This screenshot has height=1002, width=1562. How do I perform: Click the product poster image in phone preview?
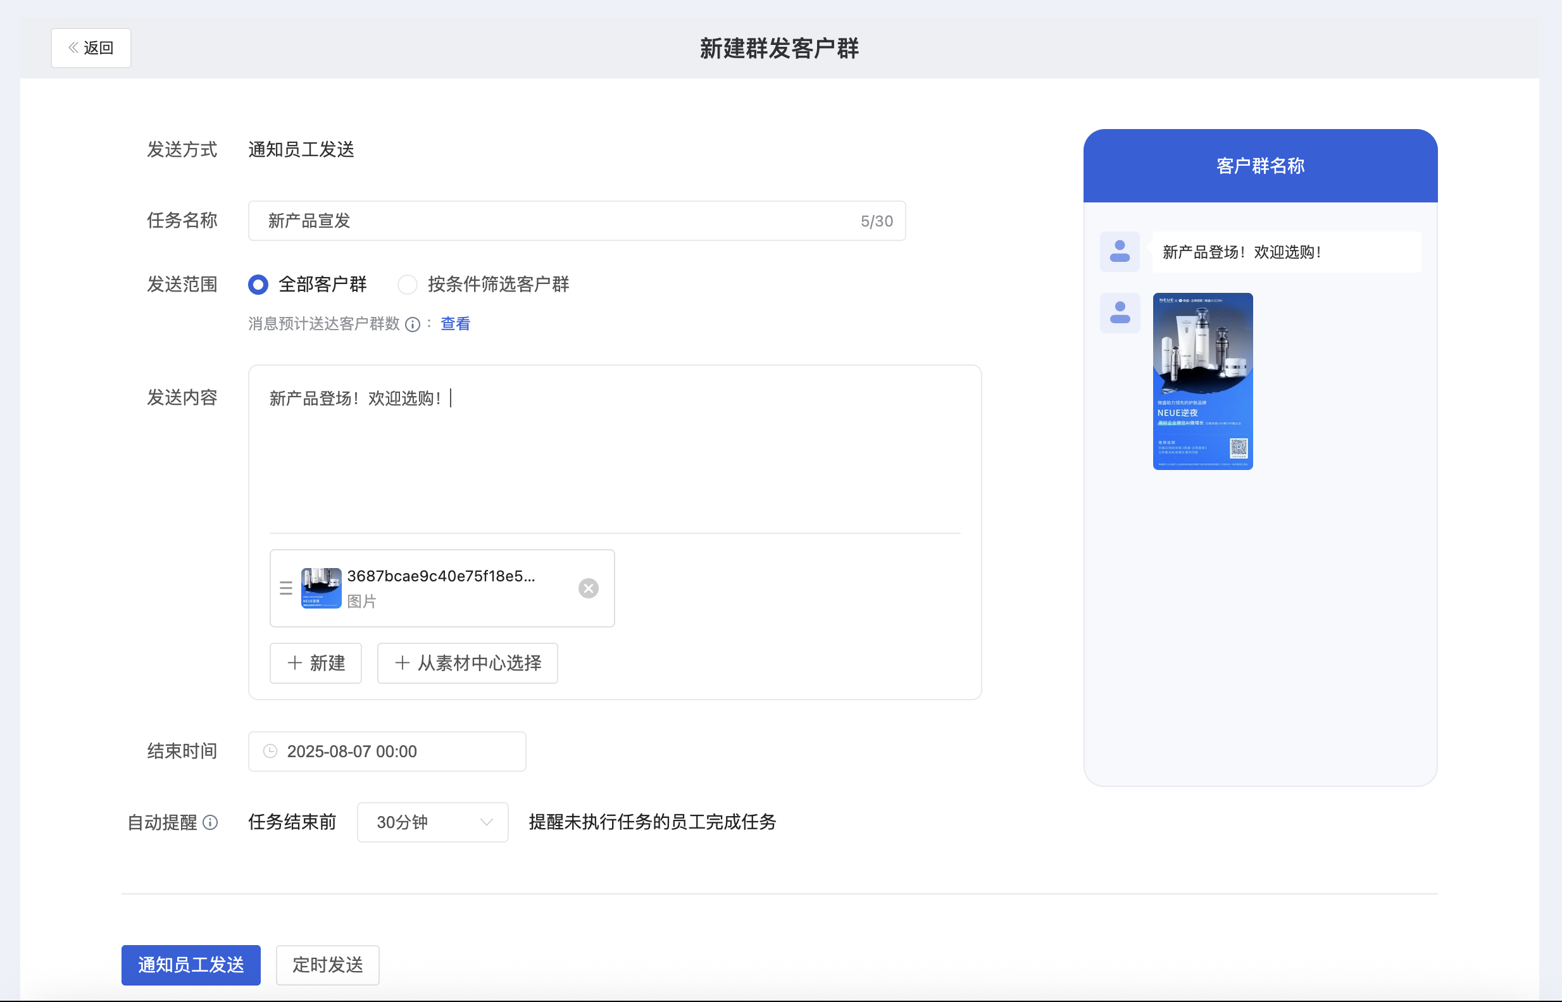pyautogui.click(x=1203, y=381)
